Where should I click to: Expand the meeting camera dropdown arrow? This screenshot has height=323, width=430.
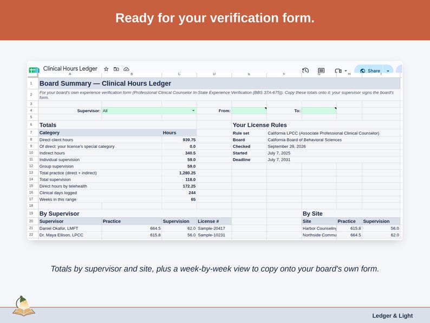[x=346, y=71]
